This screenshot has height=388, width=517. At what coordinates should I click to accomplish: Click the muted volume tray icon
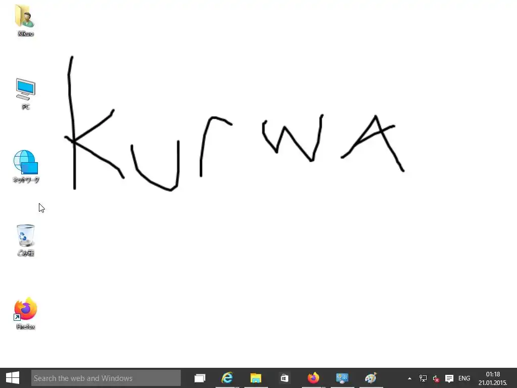[x=436, y=378]
